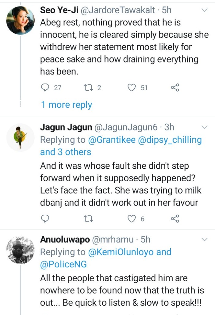Reply to Seo Ye-Ji's tweet

(x=45, y=88)
